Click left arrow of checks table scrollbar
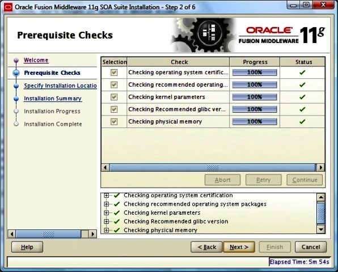Image resolution: width=338 pixels, height=272 pixels. point(105,167)
